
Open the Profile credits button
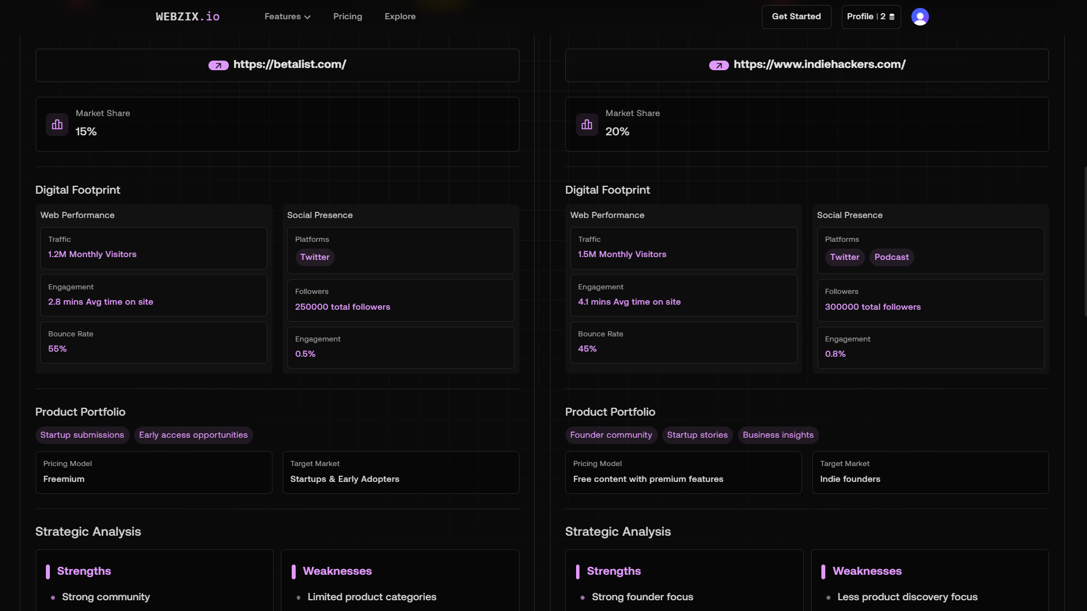(871, 16)
